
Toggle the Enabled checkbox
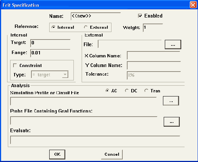[x=140, y=16]
